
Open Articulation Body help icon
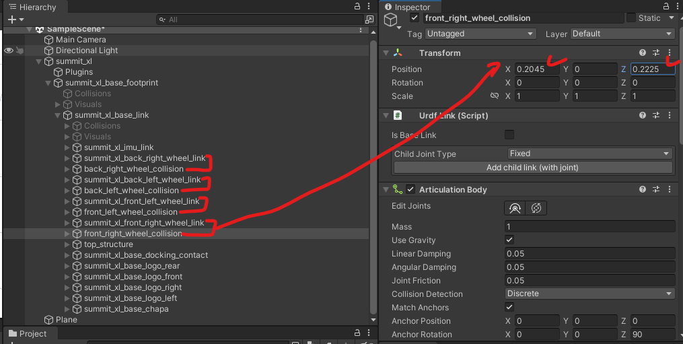643,190
